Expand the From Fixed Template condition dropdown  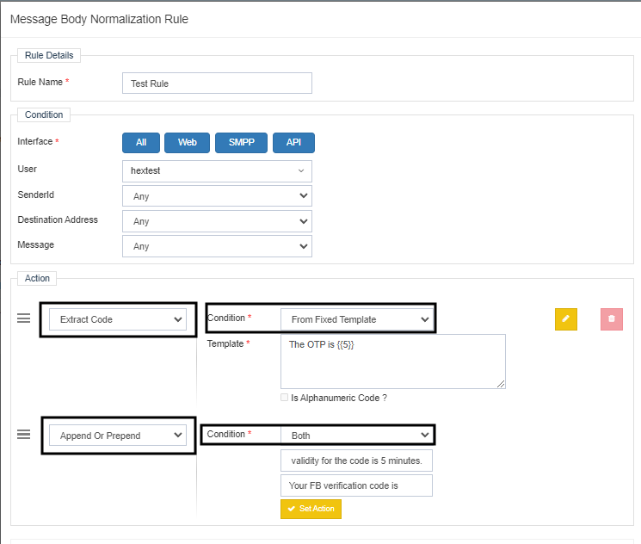(x=356, y=319)
